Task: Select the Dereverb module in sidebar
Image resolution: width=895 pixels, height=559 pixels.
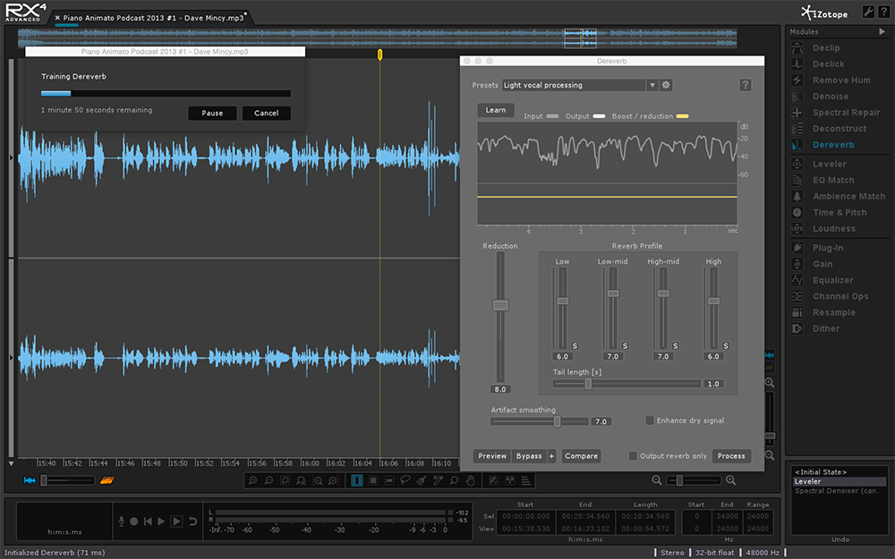Action: [833, 145]
